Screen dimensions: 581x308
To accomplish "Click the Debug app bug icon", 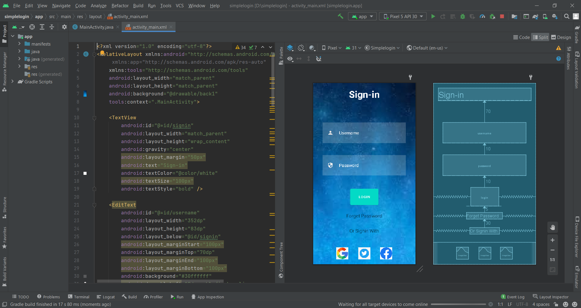I will click(462, 17).
